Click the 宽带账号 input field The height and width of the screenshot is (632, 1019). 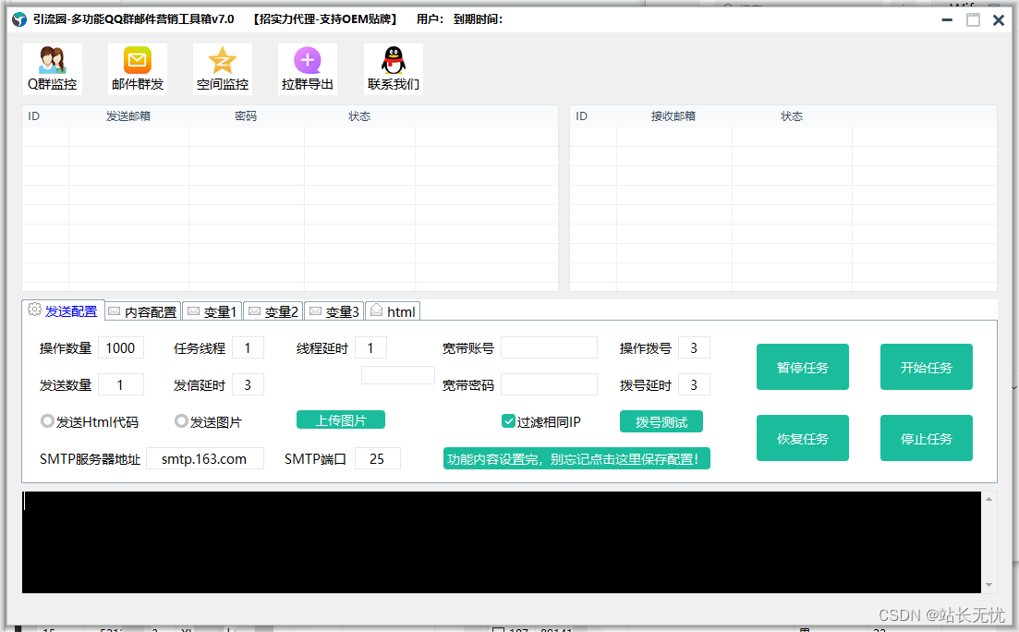549,347
